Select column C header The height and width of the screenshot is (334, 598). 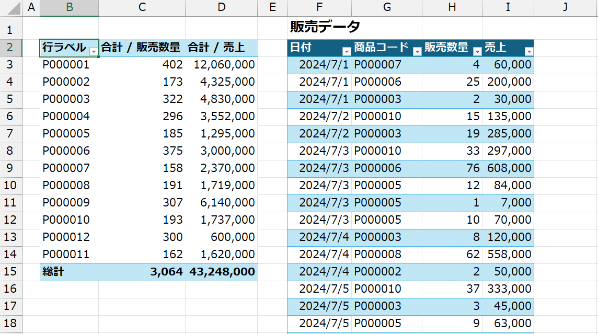click(142, 7)
